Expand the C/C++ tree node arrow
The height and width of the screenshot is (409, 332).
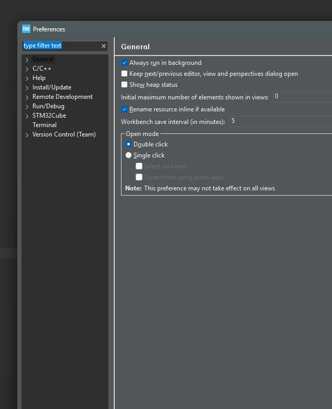27,69
